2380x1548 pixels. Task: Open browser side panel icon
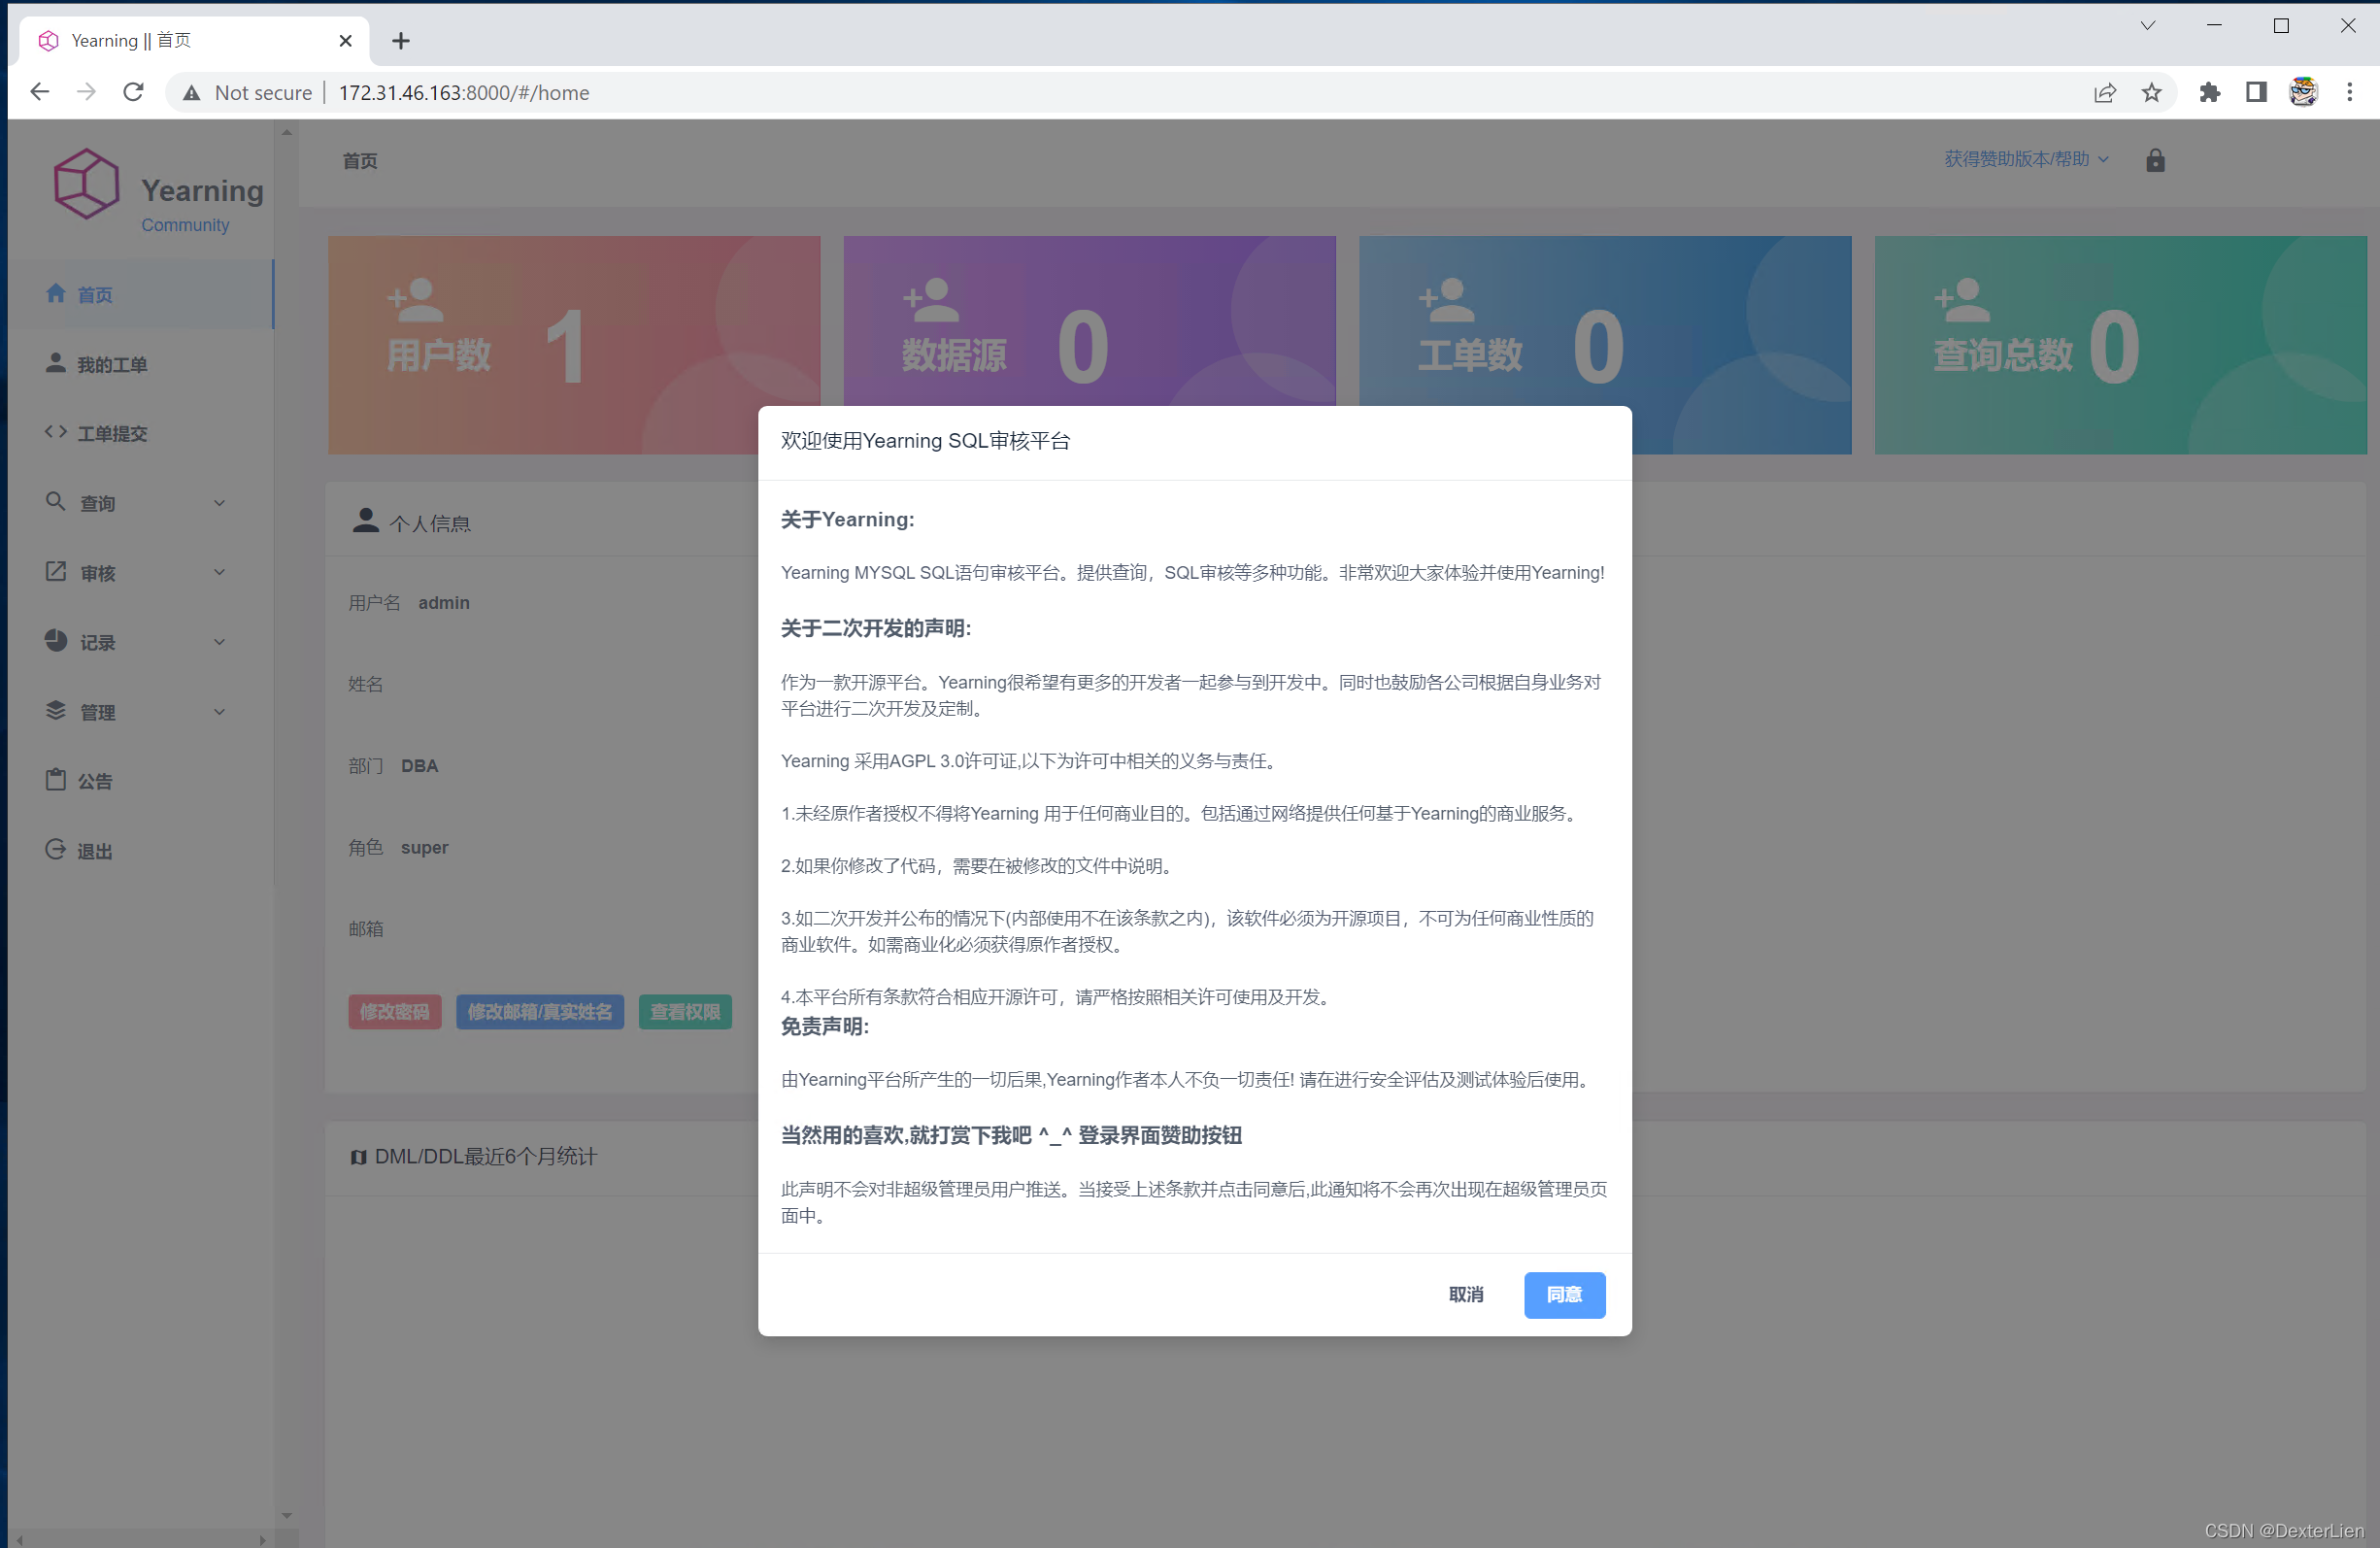(x=2255, y=93)
